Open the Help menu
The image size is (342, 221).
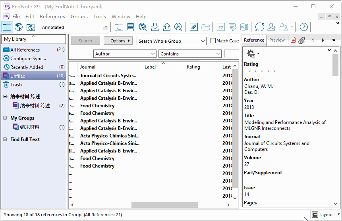[141, 17]
